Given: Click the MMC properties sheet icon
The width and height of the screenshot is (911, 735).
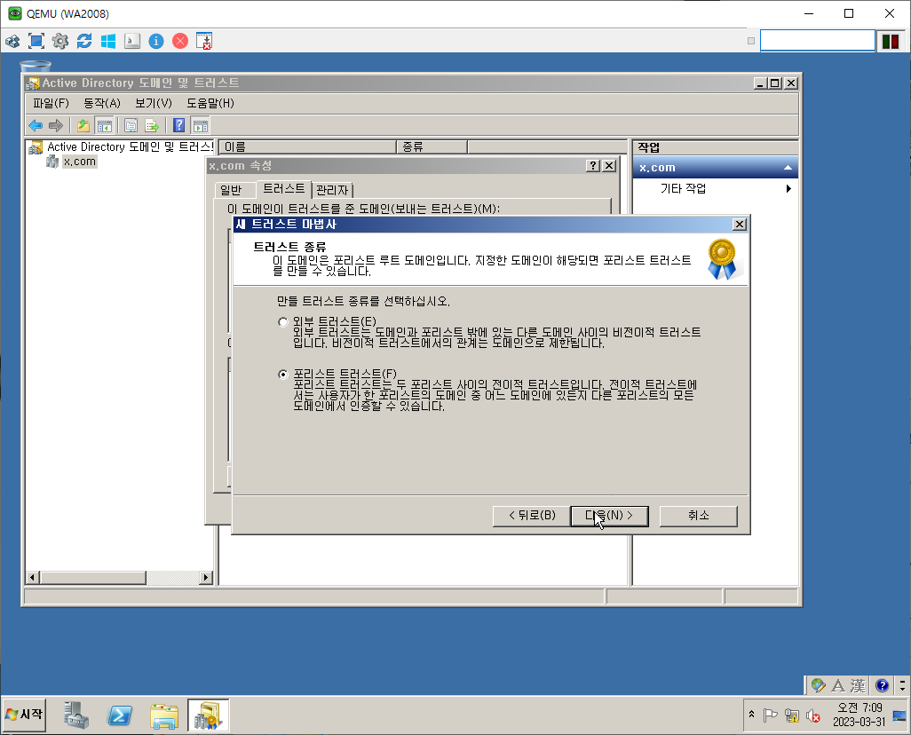Looking at the screenshot, I should pyautogui.click(x=131, y=125).
